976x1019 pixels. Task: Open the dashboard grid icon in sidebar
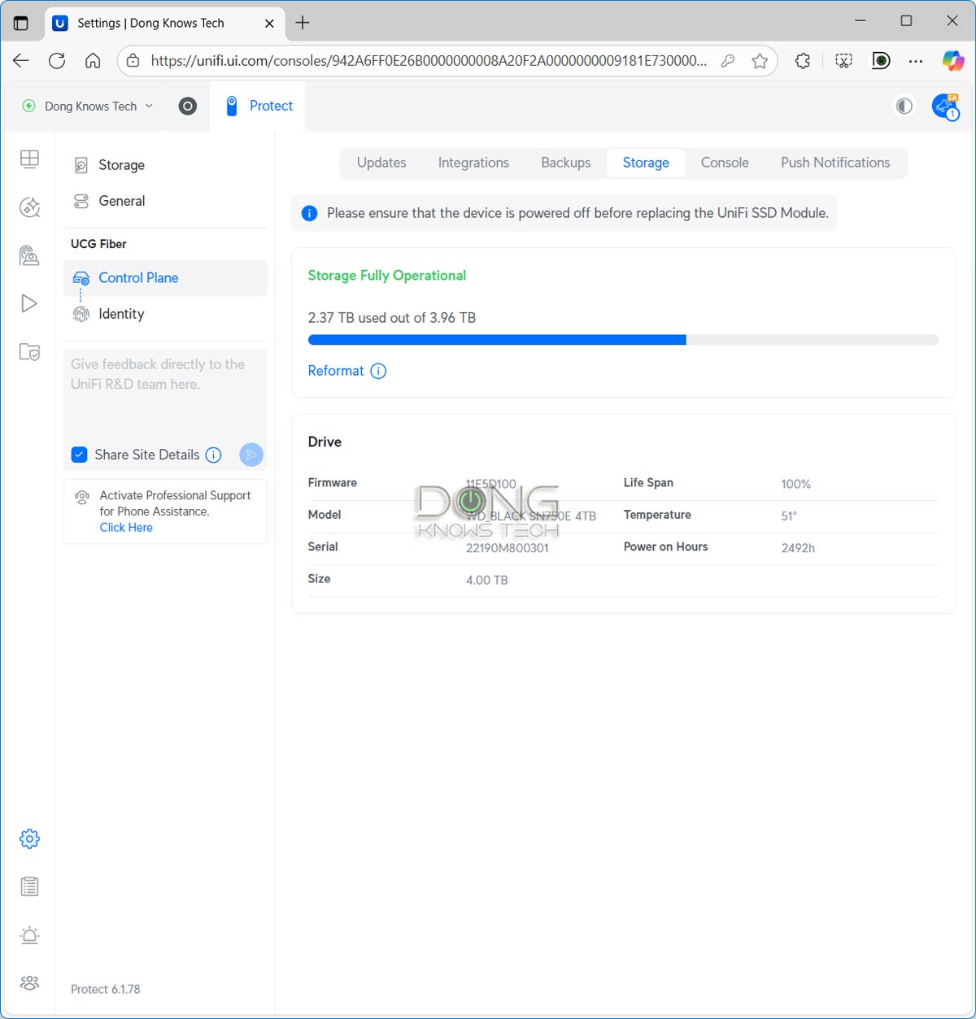click(x=29, y=159)
